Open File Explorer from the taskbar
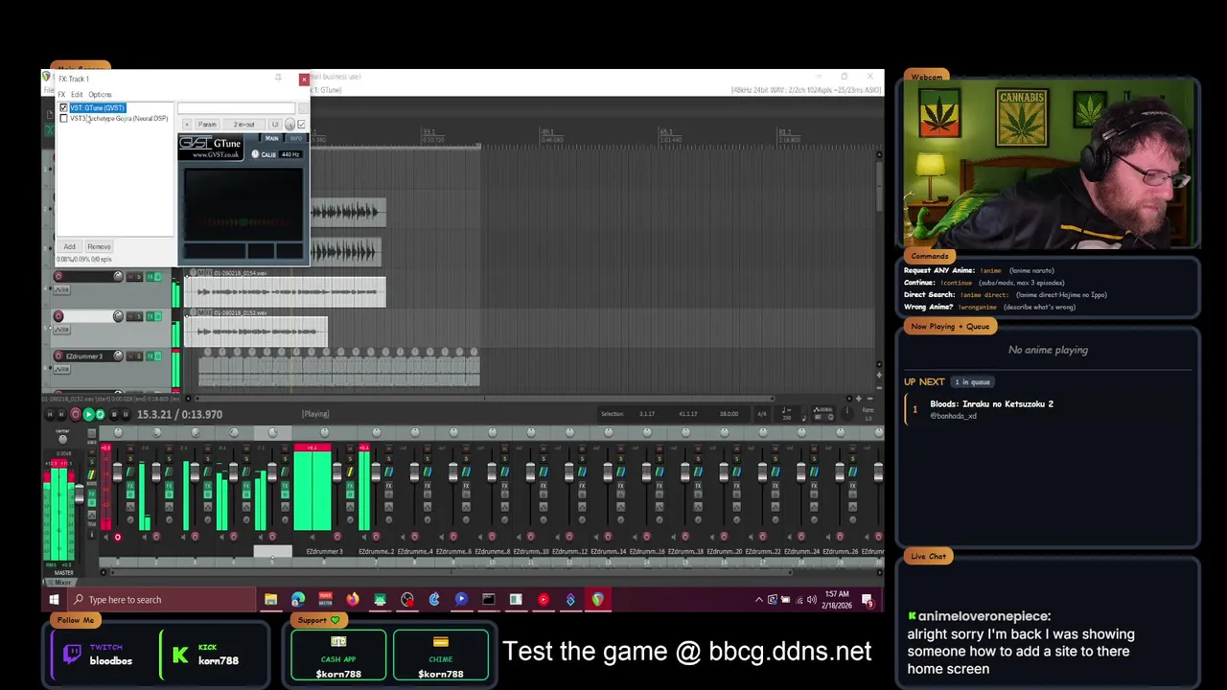The width and height of the screenshot is (1227, 690). coord(271,600)
